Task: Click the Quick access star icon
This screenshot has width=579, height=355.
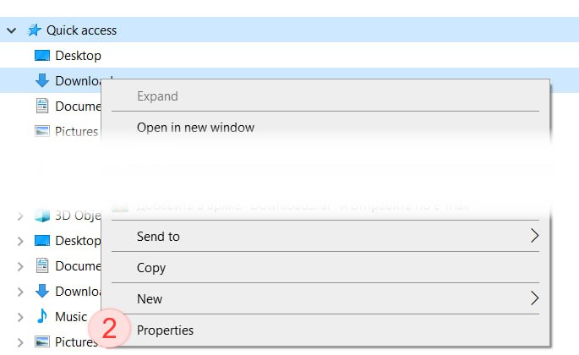Action: [x=35, y=30]
